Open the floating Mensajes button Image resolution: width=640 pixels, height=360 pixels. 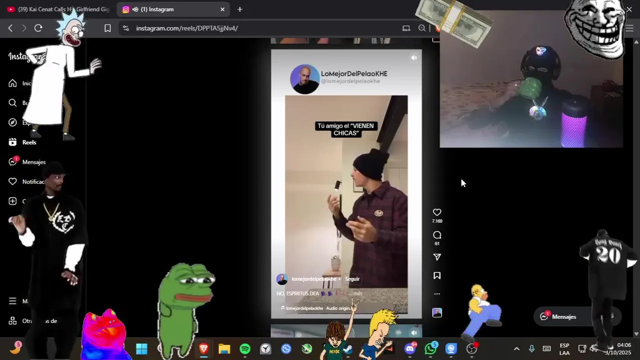[x=577, y=316]
